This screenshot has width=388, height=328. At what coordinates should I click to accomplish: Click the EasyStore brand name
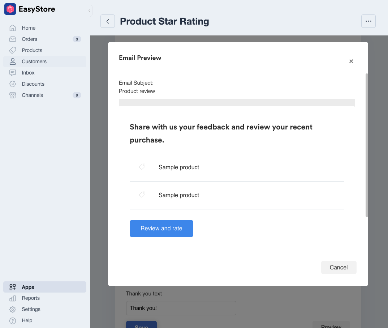point(37,9)
